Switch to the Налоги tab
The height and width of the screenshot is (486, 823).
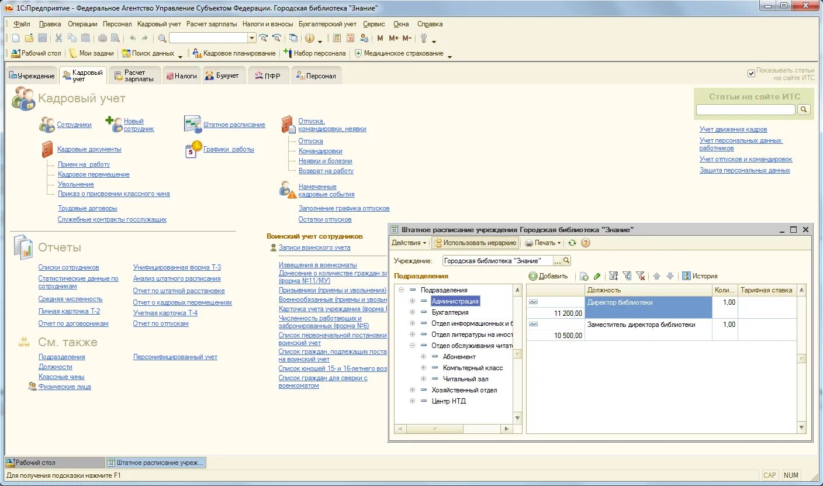[181, 76]
